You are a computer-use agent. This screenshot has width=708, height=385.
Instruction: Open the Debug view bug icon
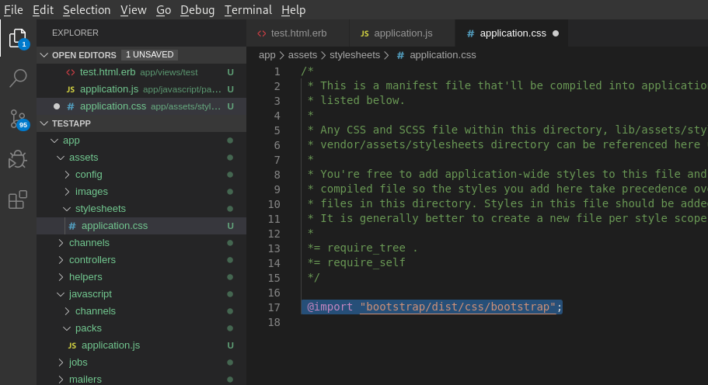tap(17, 159)
